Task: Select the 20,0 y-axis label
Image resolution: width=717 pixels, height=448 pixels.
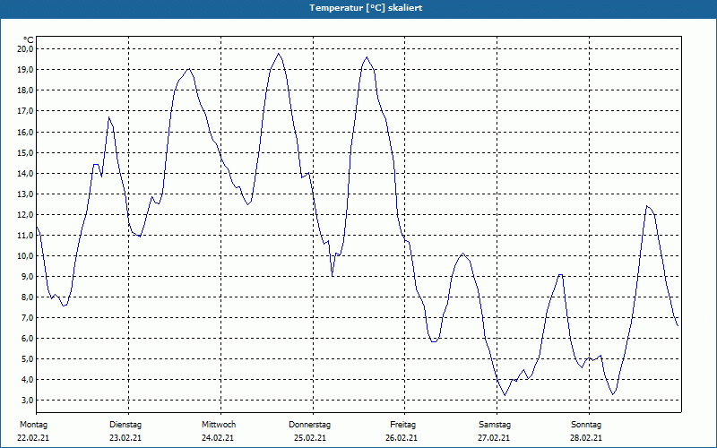Action: coord(25,49)
